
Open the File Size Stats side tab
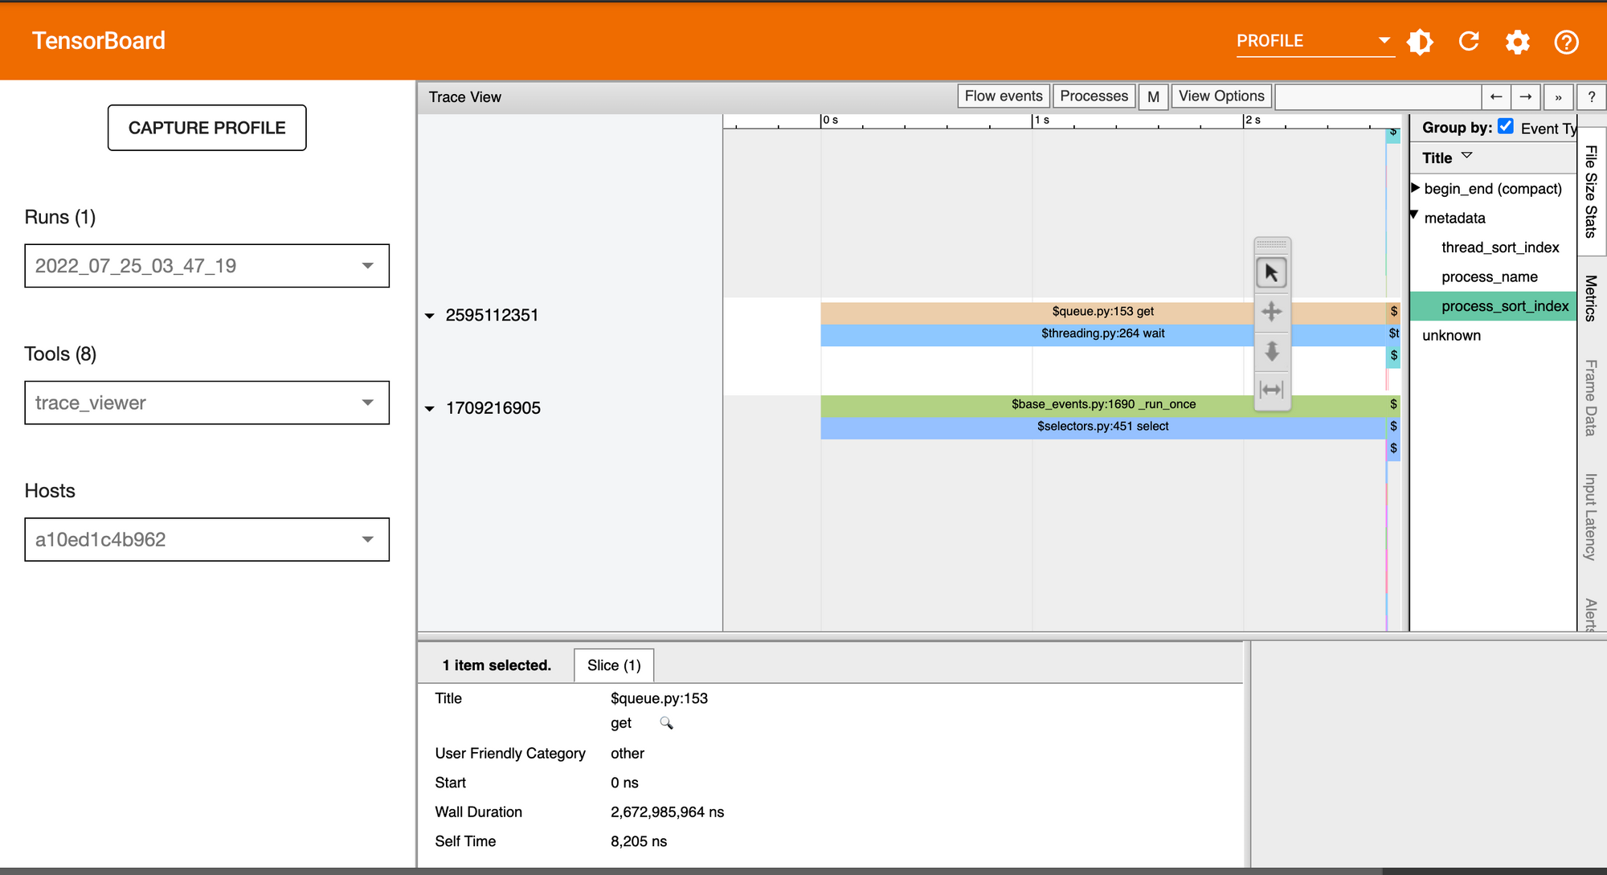pos(1591,191)
